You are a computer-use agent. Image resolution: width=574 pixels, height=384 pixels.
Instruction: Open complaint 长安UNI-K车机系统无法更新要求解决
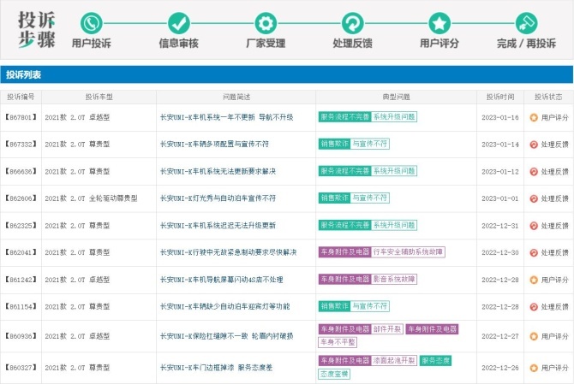point(218,171)
